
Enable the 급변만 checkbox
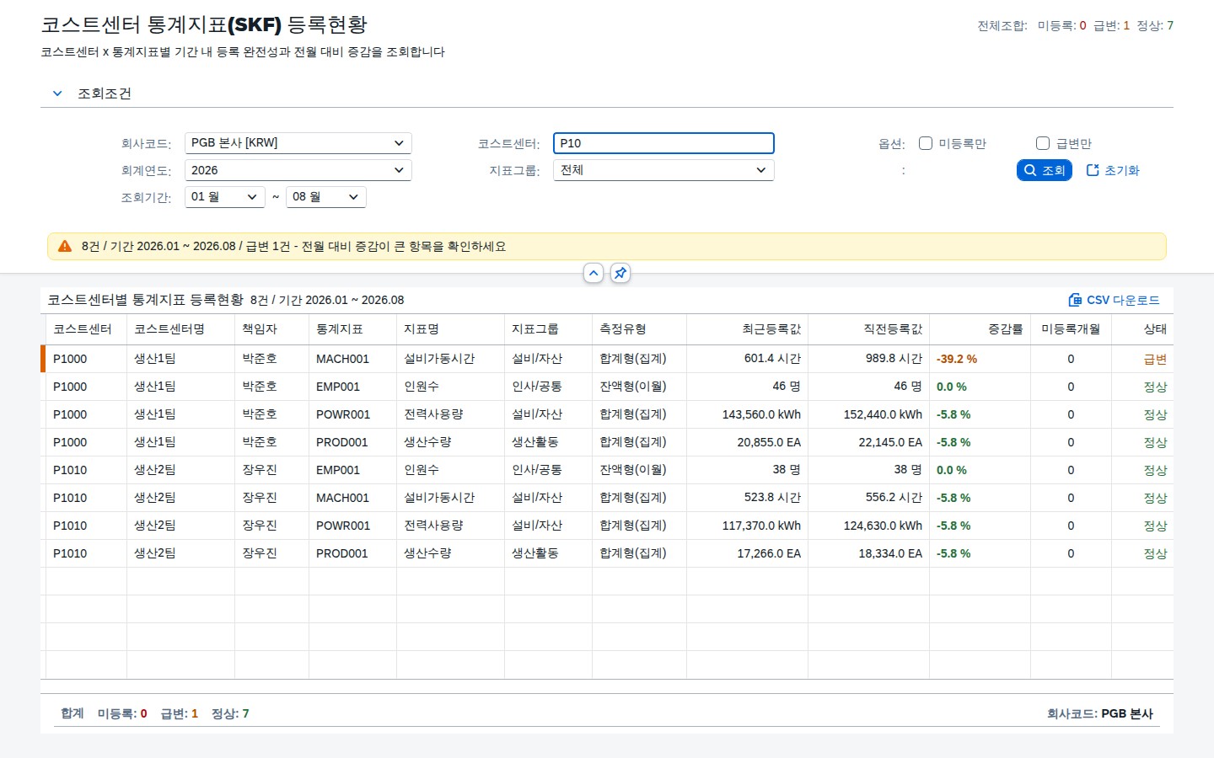pos(1043,143)
